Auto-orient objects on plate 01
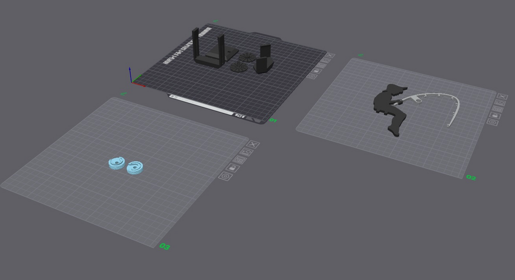 [326, 60]
